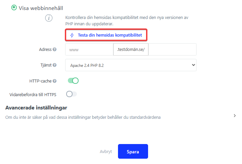Click the lightning bolt icon

click(x=72, y=35)
